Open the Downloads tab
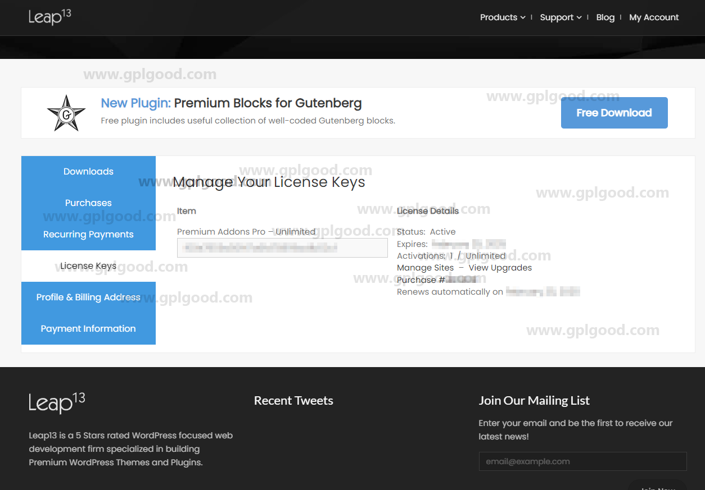The width and height of the screenshot is (705, 490). (x=88, y=172)
